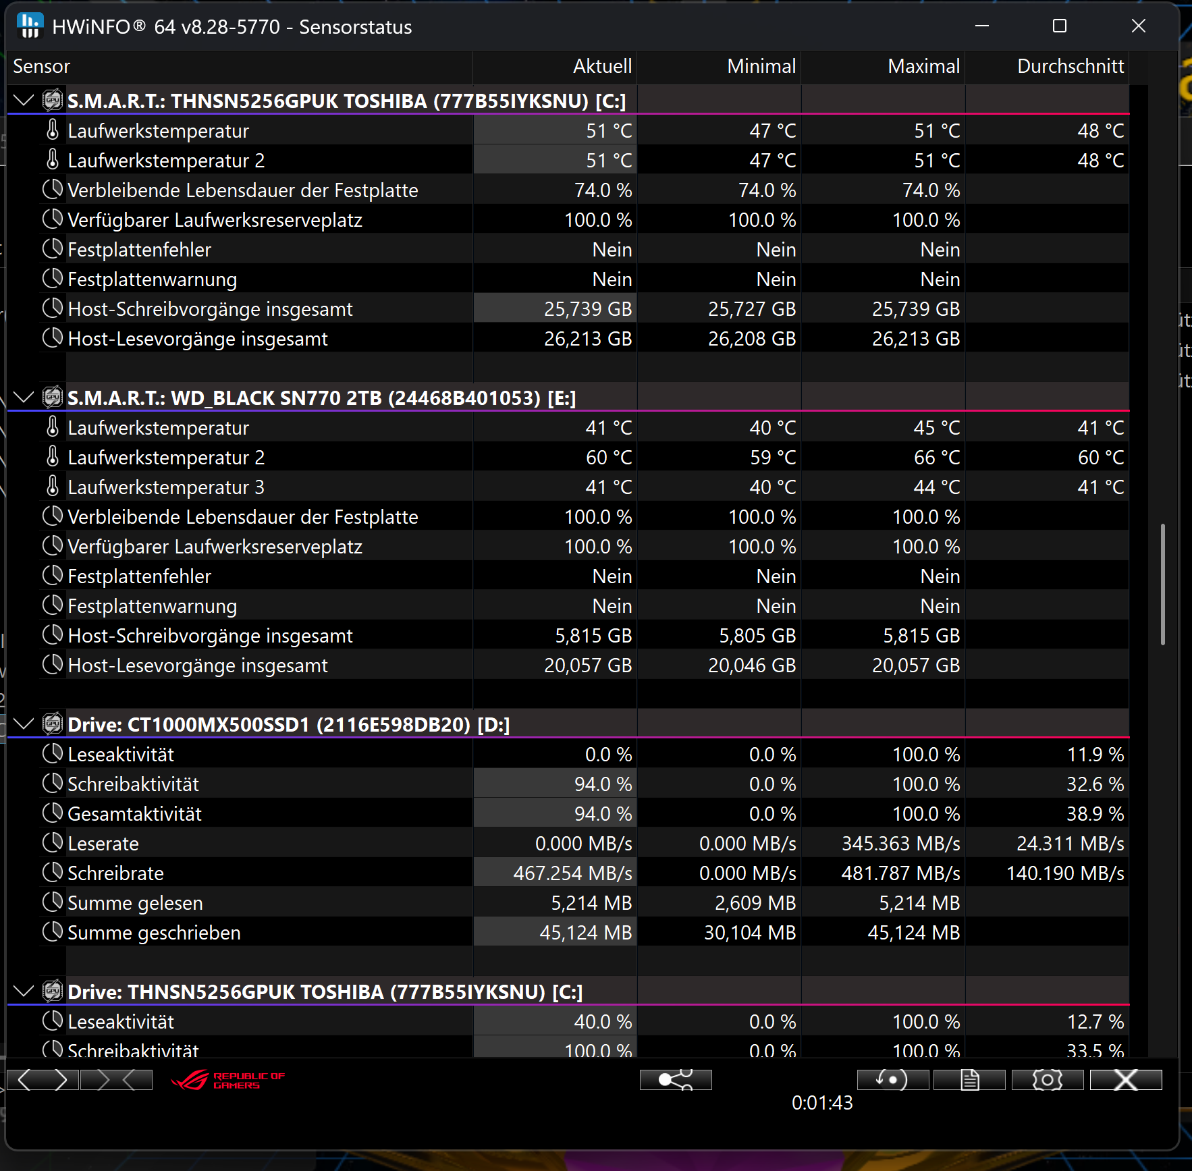Click the 25,739 GB current value cell
The height and width of the screenshot is (1171, 1192).
555,309
